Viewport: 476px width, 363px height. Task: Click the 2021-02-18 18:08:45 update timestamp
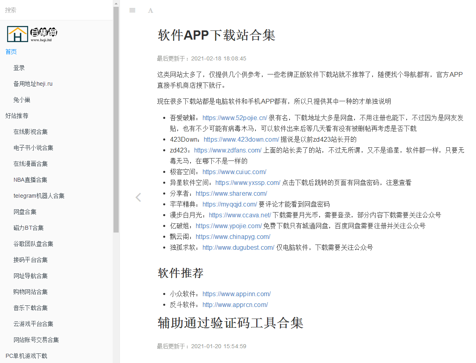click(219, 58)
